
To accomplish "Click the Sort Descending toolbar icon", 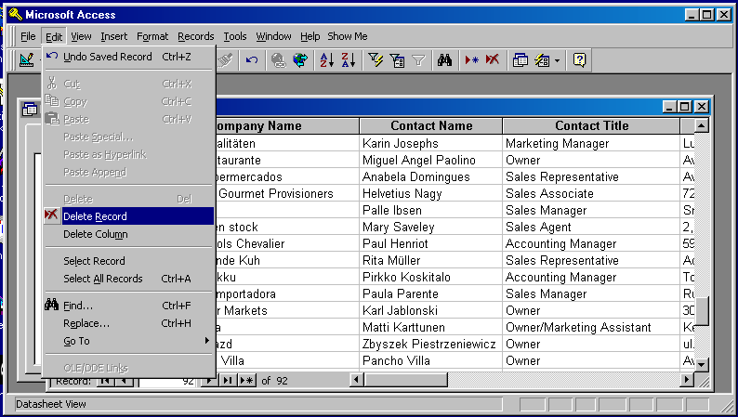I will point(349,60).
